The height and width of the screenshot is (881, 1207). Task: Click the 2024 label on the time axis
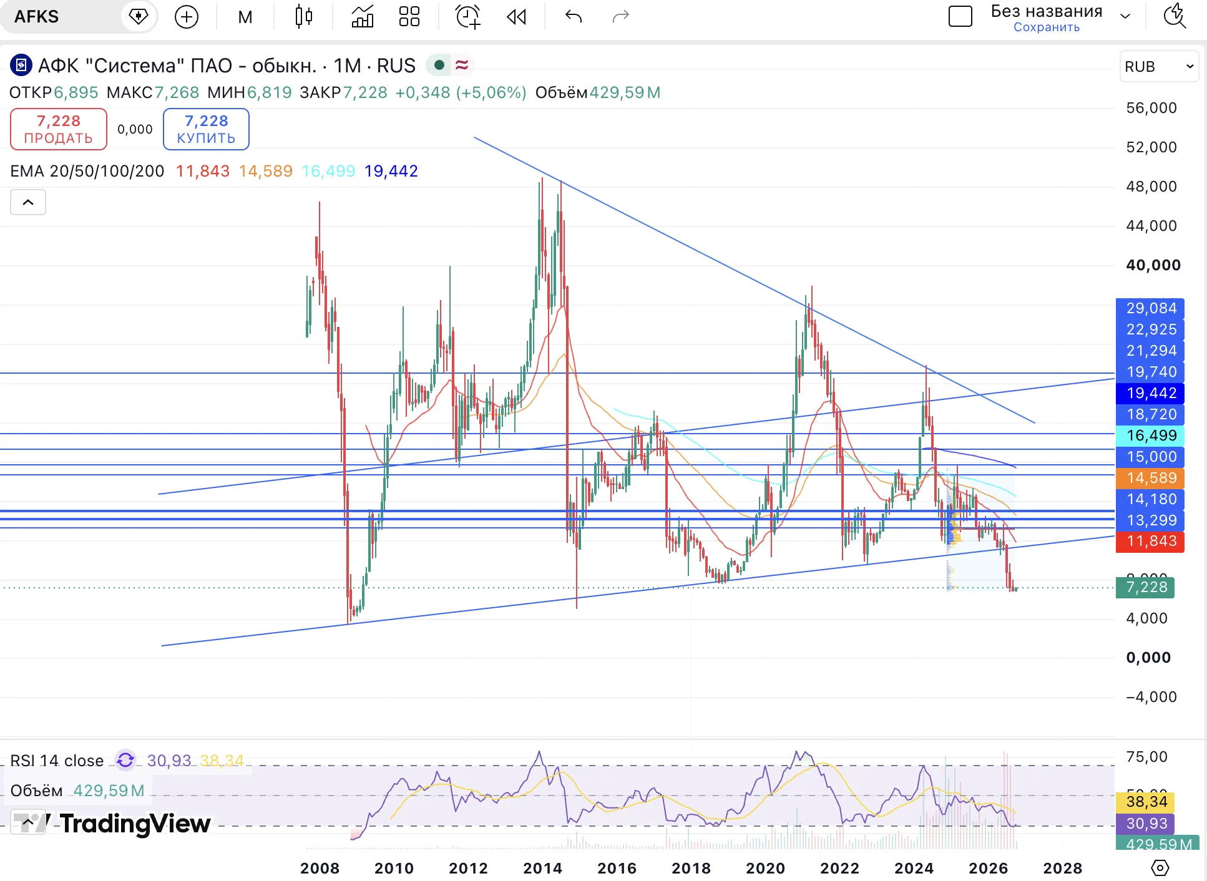[914, 868]
